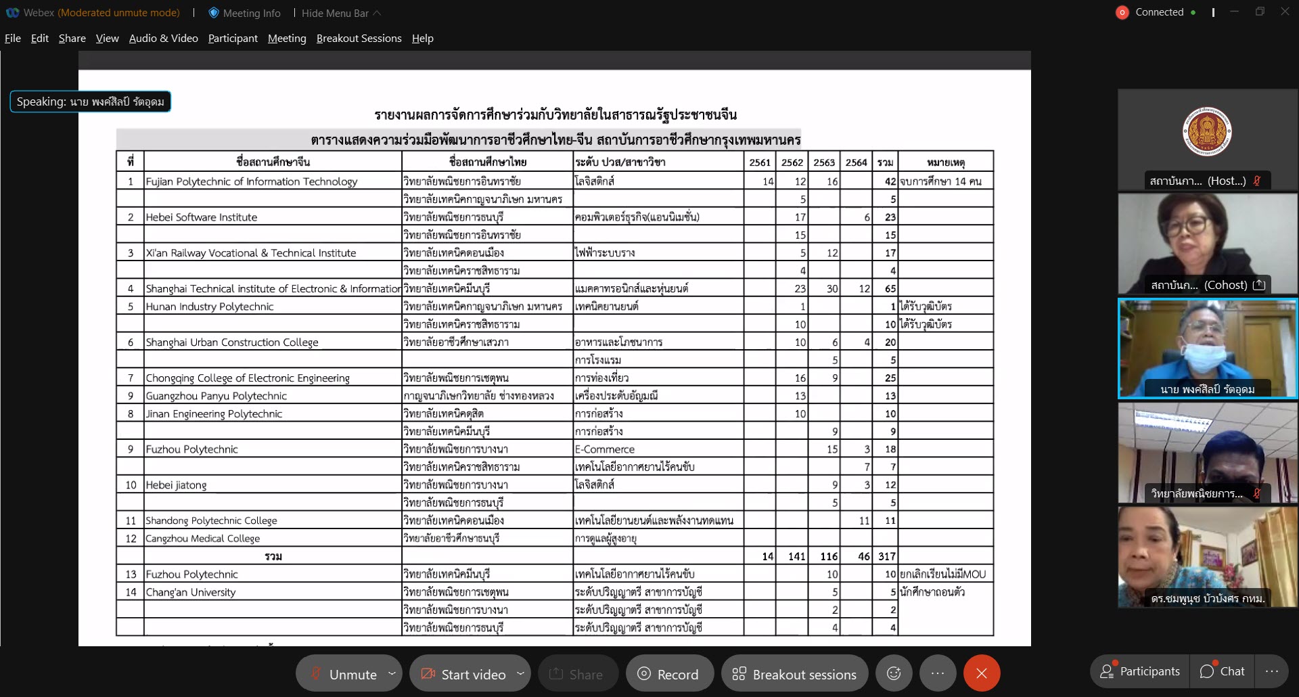Image resolution: width=1299 pixels, height=697 pixels.
Task: Open the Audio & Video menu
Action: tap(164, 39)
